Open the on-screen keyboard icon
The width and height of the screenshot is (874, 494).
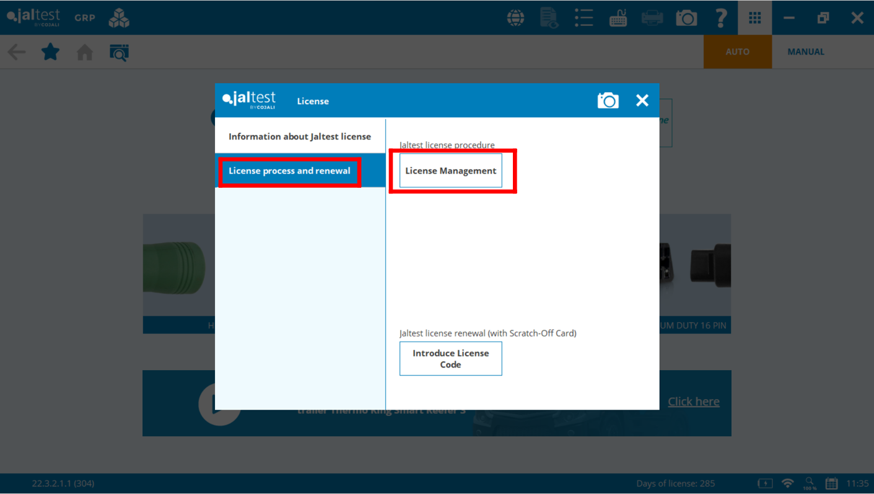pos(618,18)
